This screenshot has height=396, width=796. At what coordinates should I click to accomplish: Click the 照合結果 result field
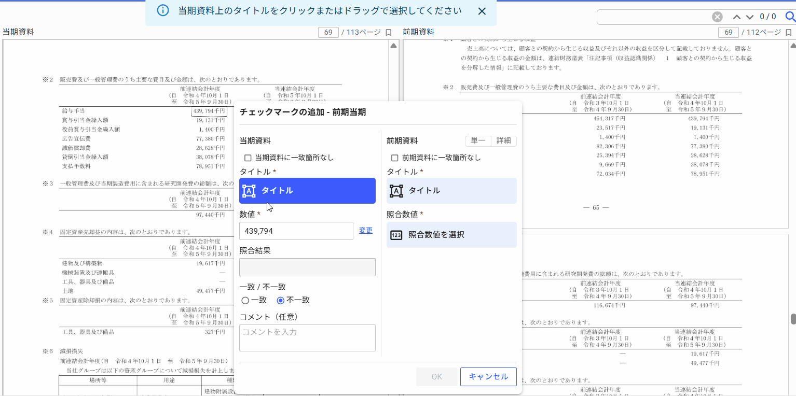click(307, 267)
